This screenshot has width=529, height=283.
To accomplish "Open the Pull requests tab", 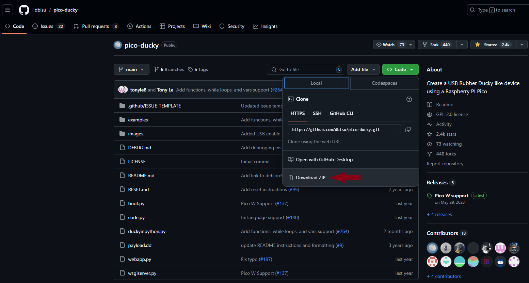I will (96, 26).
